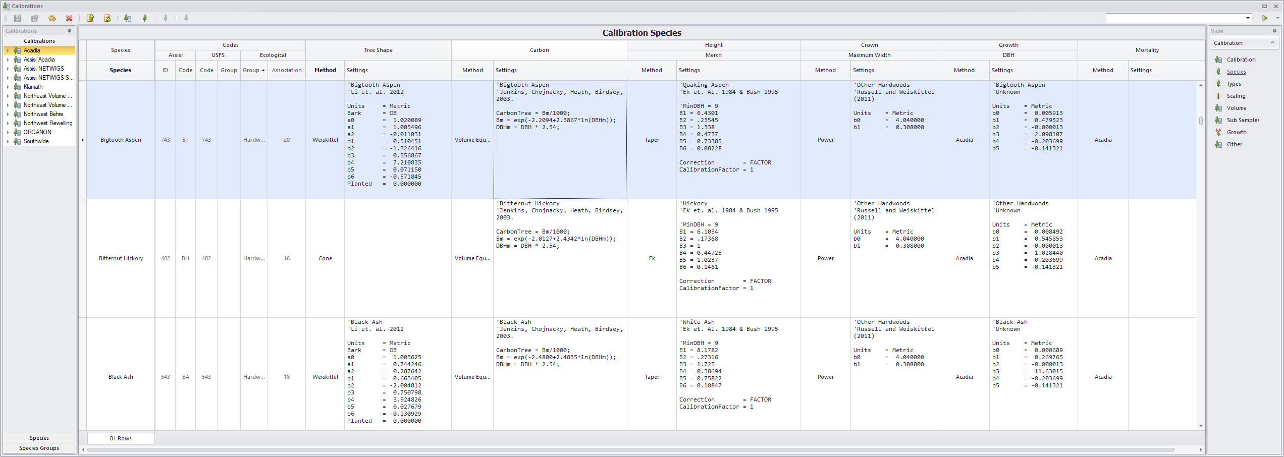Pin the Calibrations panel
Viewport: 1284px width, 457px height.
[x=70, y=31]
